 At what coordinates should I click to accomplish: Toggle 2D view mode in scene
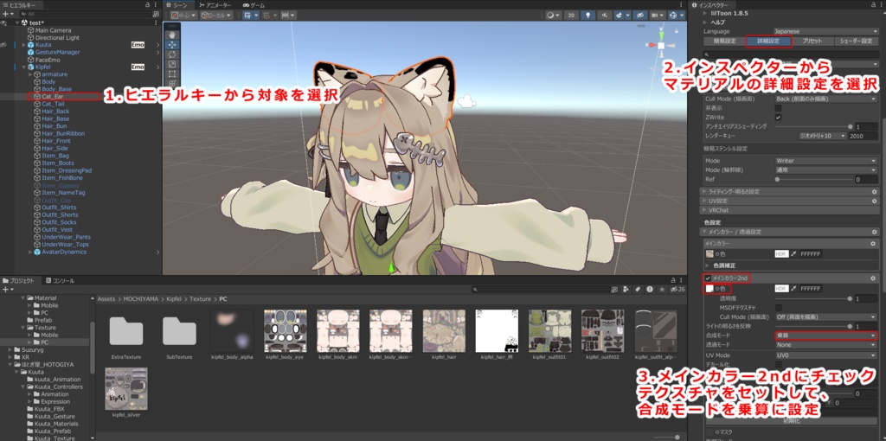click(572, 16)
